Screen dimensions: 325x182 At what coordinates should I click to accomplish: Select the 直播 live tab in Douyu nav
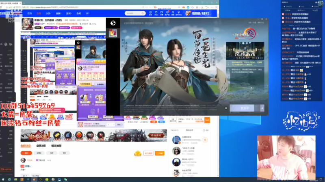pos(39,13)
